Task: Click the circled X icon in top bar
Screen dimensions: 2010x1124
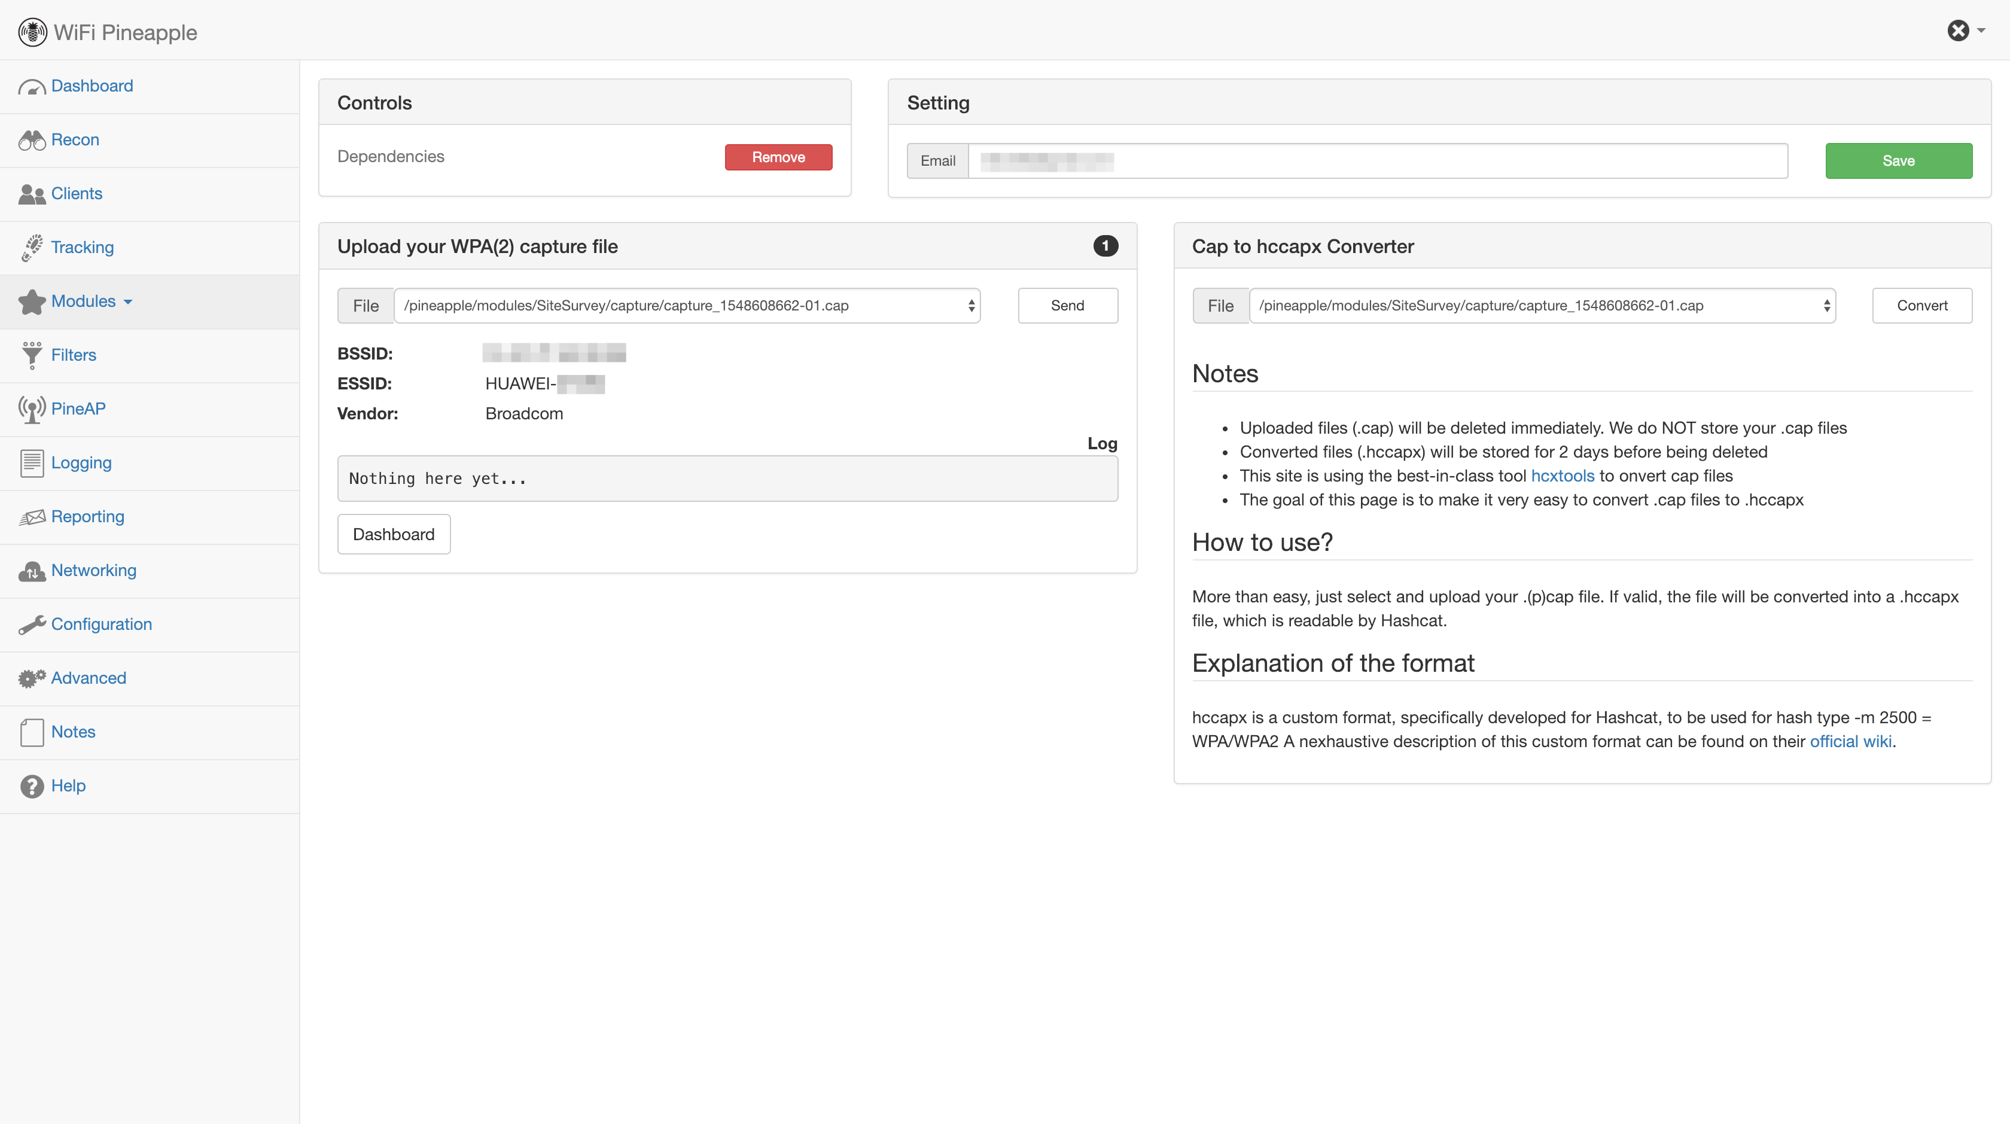Action: [1958, 31]
